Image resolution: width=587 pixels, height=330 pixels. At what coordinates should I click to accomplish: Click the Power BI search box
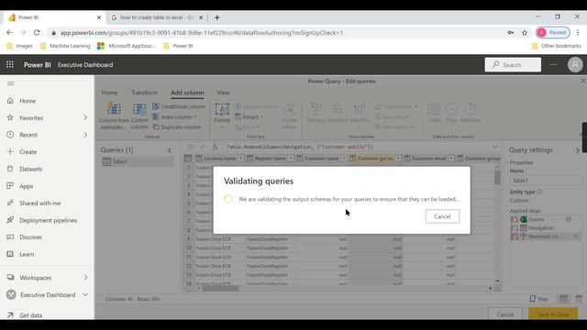[x=513, y=65]
